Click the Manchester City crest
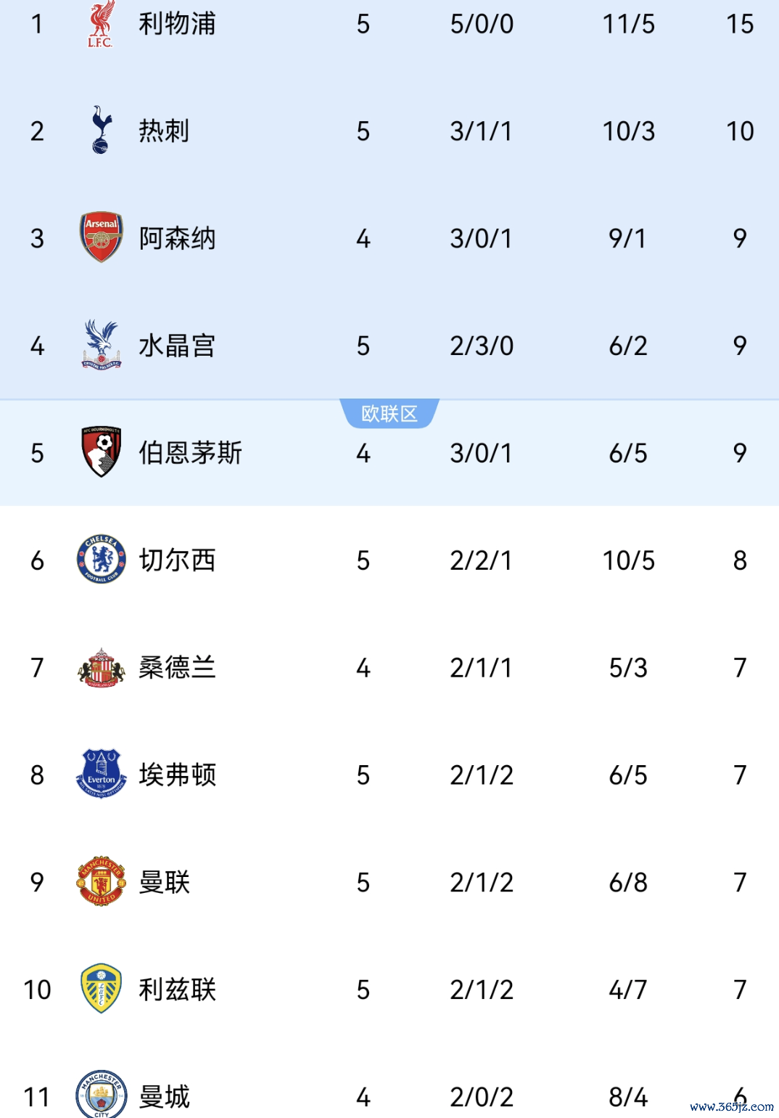Image resolution: width=779 pixels, height=1118 pixels. click(x=101, y=1093)
